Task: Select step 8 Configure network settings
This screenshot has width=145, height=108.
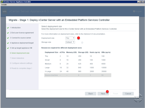Action: click(x=21, y=63)
